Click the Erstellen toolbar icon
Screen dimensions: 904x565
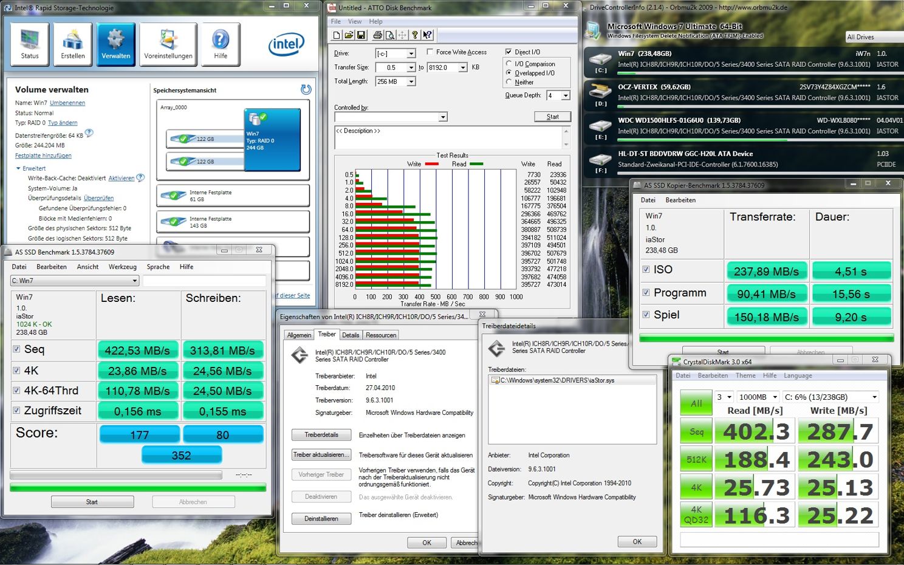pos(73,45)
